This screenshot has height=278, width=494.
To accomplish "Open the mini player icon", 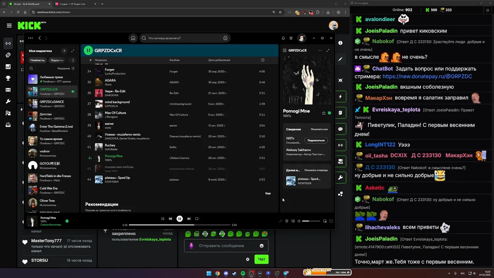I will (x=325, y=221).
